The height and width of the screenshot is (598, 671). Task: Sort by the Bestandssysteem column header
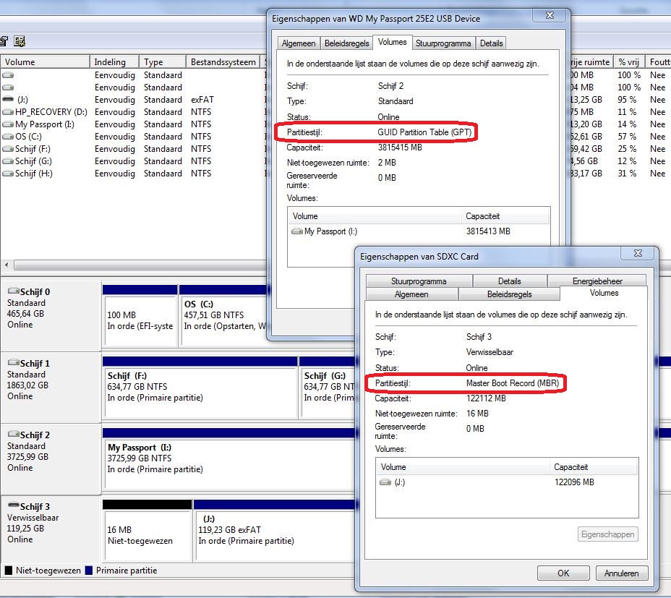tap(223, 62)
